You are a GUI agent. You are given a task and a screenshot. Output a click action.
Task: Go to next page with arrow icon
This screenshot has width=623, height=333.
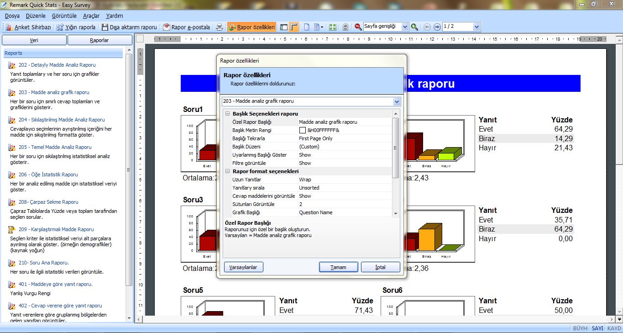[437, 27]
